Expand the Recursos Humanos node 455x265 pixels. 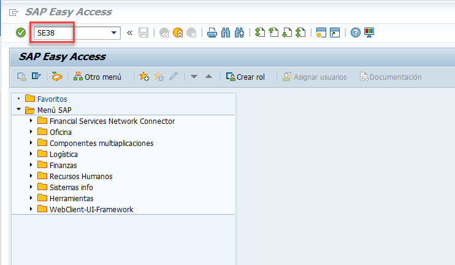coord(31,176)
